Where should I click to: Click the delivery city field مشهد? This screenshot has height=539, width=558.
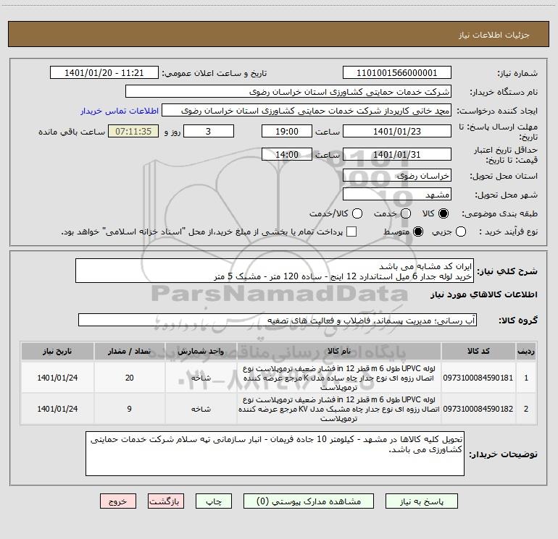click(397, 195)
